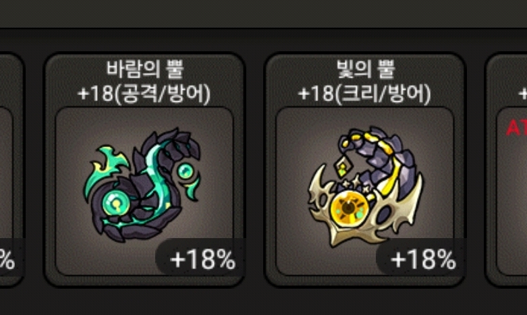Tap the +18% badge on the 바람의 뿔 card

[x=200, y=259]
